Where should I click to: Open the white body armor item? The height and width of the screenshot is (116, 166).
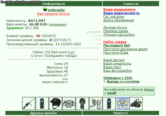coord(69,104)
